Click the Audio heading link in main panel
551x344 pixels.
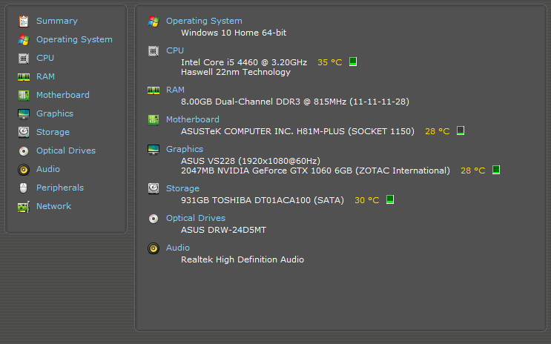point(178,248)
